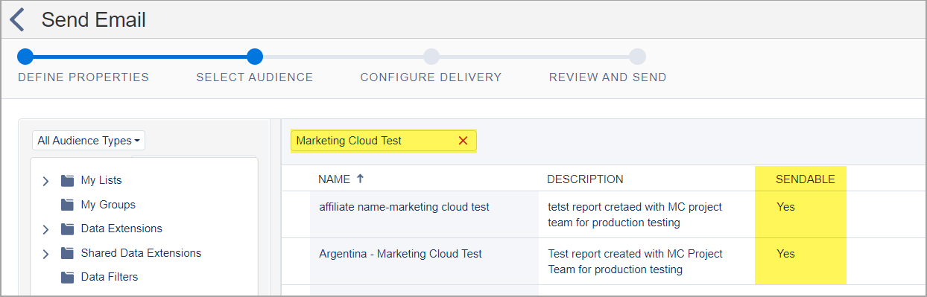Viewport: 927px width, 297px height.
Task: Click the Review and Send step circle
Action: click(x=637, y=57)
